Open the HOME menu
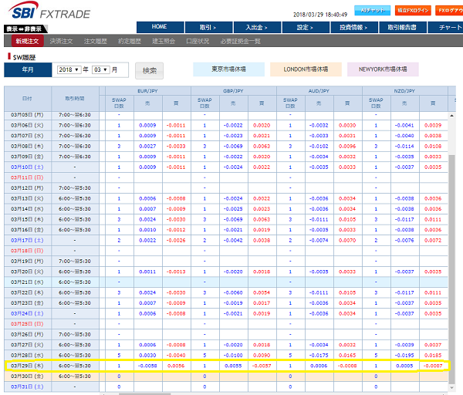 [161, 27]
